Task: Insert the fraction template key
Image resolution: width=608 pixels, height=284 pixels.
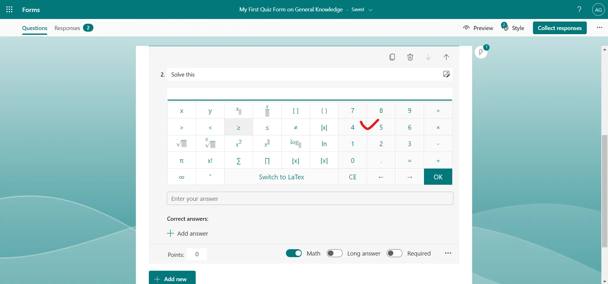Action: click(267, 110)
